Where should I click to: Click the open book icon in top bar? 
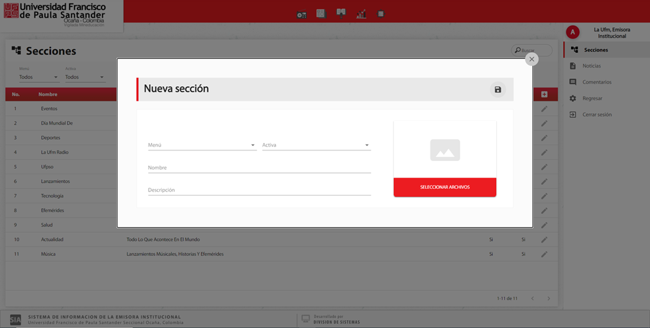click(x=341, y=13)
